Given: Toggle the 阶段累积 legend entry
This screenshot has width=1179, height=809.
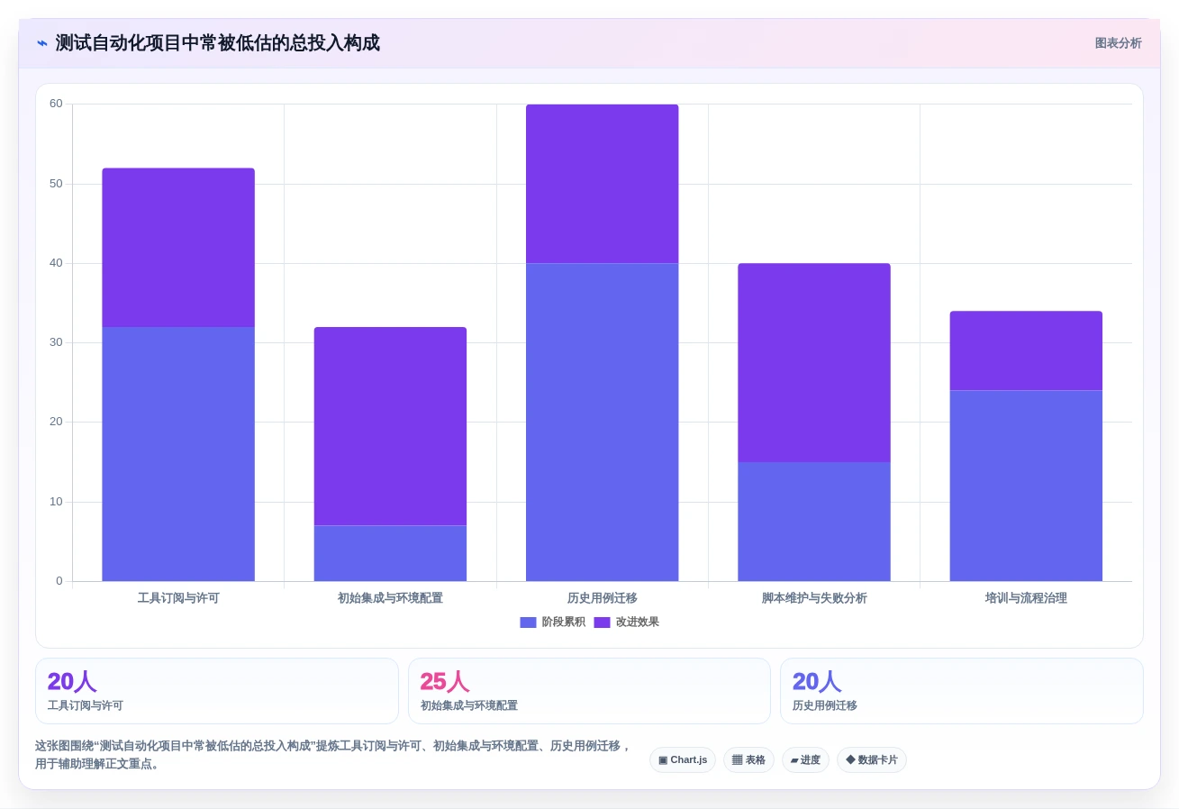Looking at the screenshot, I should [x=552, y=622].
